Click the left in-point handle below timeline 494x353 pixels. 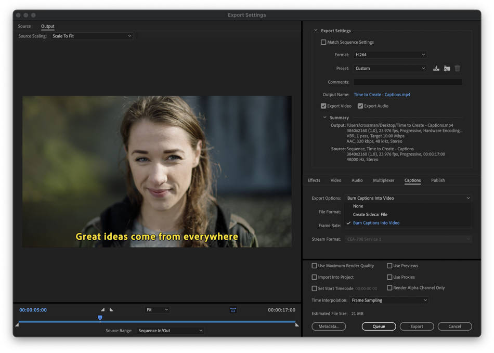pos(17,324)
